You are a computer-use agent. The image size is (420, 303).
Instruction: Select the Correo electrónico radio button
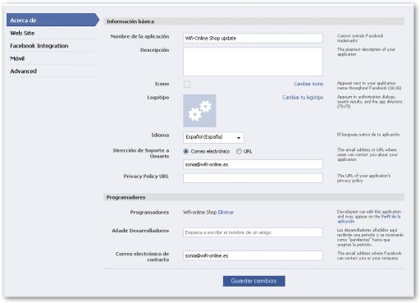click(x=186, y=151)
